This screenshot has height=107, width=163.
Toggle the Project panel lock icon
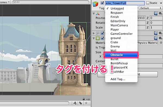(84, 99)
